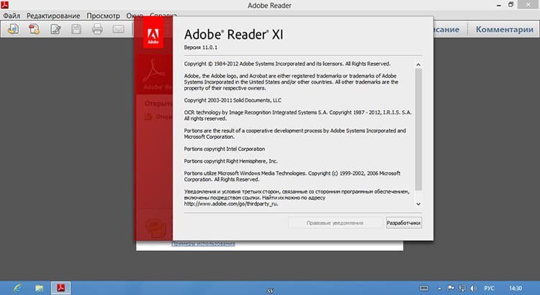The width and height of the screenshot is (540, 295).
Task: Open the Комментарии pane tab
Action: [505, 29]
